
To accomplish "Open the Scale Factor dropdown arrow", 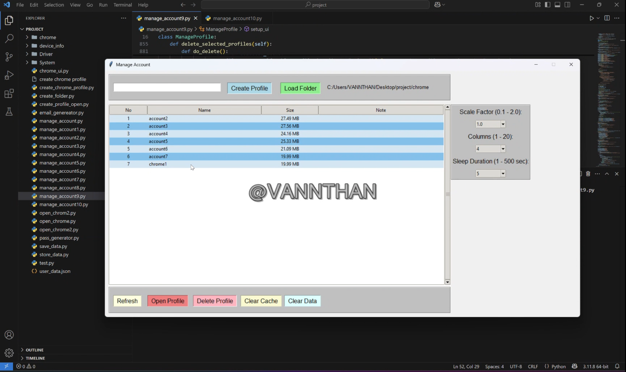I will (x=503, y=124).
